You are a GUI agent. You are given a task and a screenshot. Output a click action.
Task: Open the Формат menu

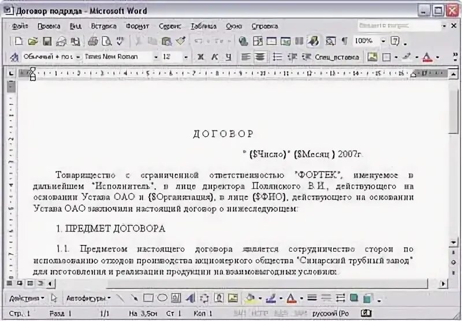[x=137, y=26]
